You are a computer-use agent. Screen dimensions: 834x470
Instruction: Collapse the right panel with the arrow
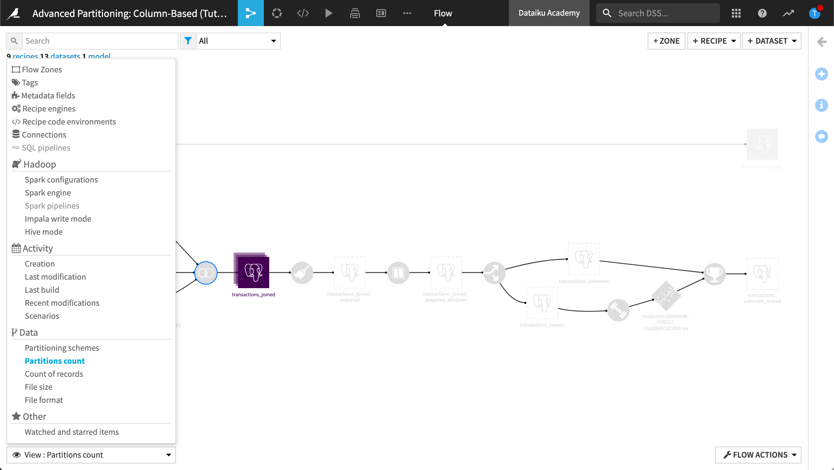pos(822,42)
